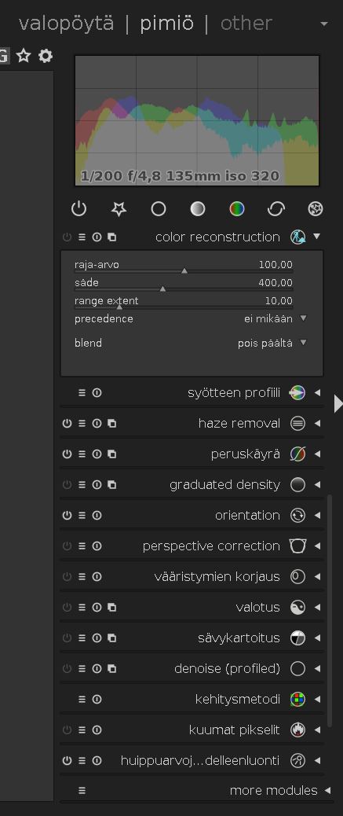Select the color module group icon
343x816 pixels.
coord(237,208)
